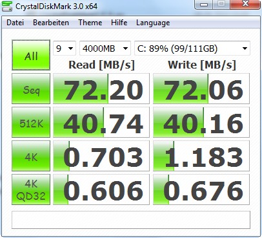Select the 4K write result 1.183
This screenshot has height=238, width=262.
click(x=201, y=156)
